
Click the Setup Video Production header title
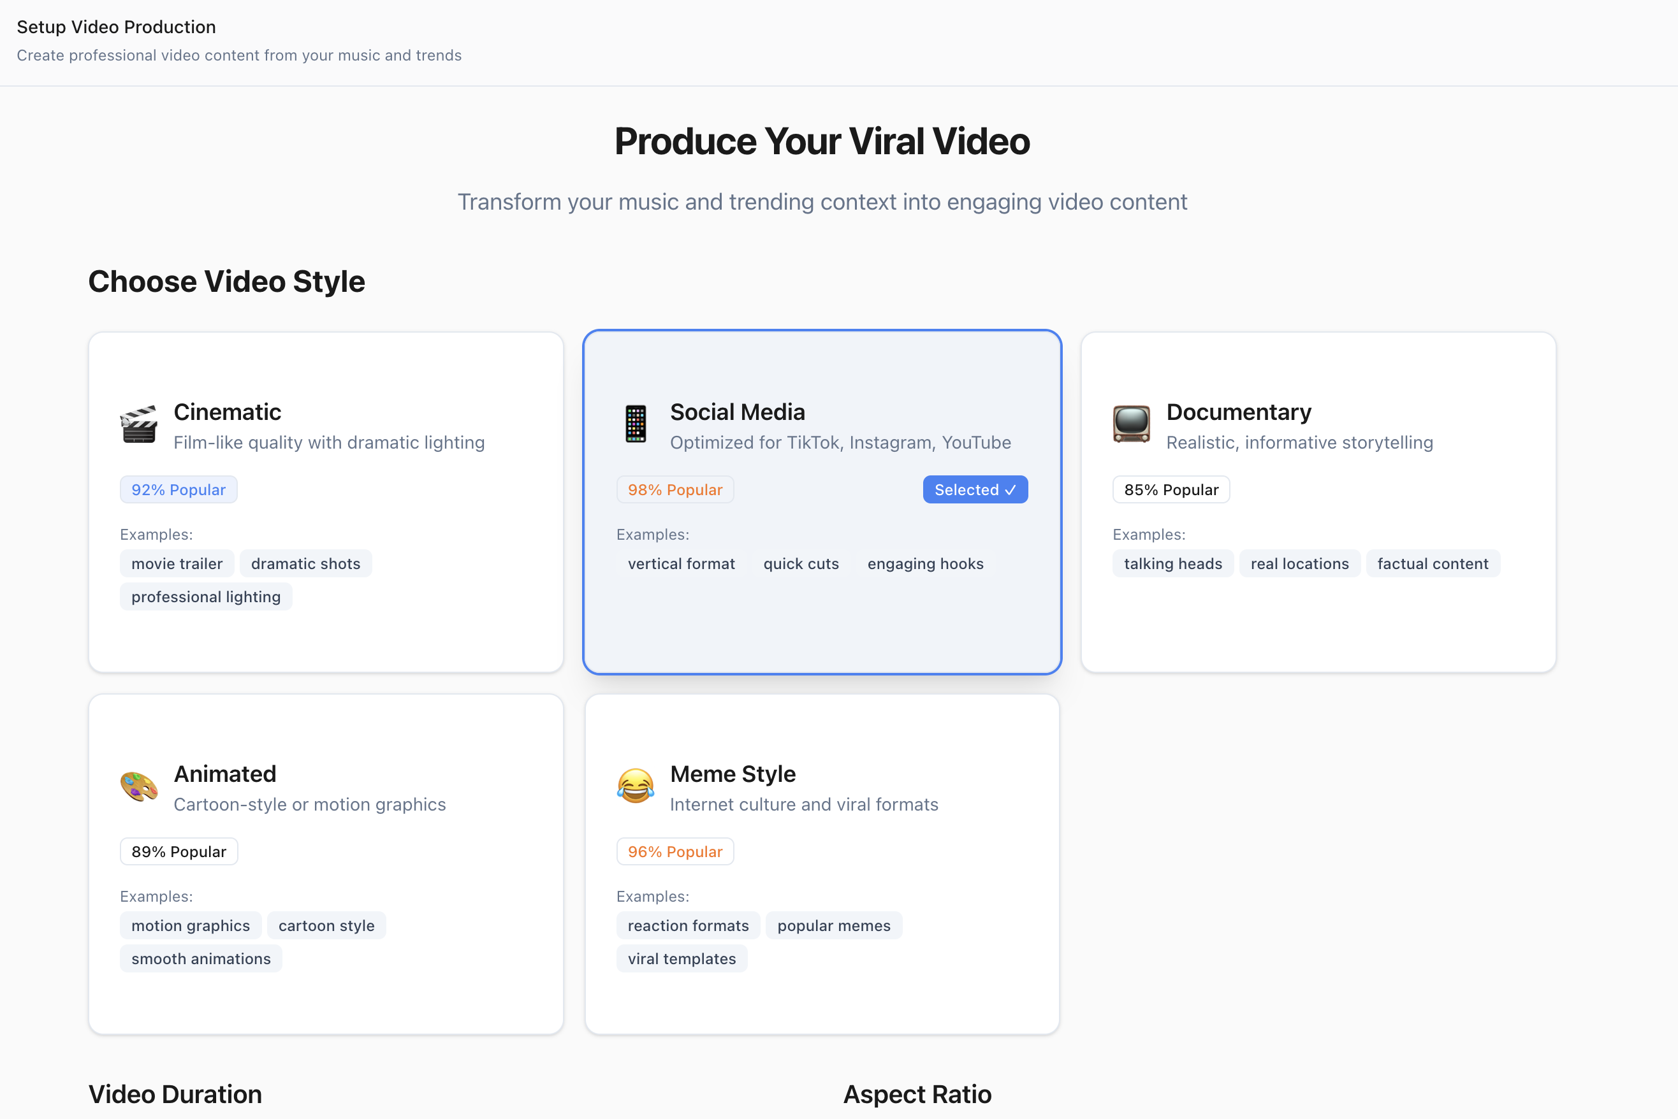(117, 27)
